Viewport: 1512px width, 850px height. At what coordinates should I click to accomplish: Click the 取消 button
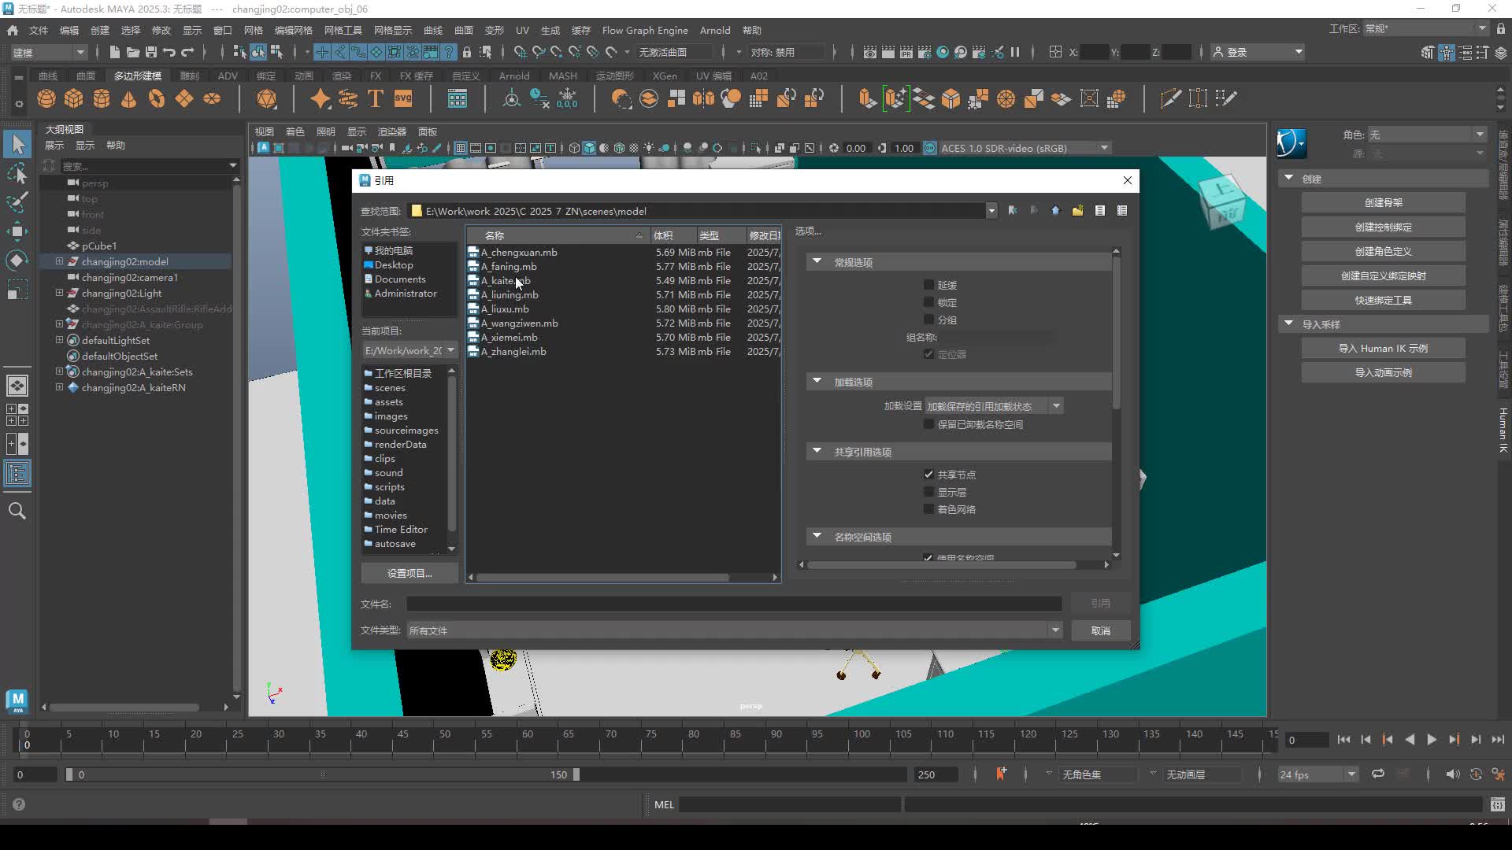pos(1100,630)
